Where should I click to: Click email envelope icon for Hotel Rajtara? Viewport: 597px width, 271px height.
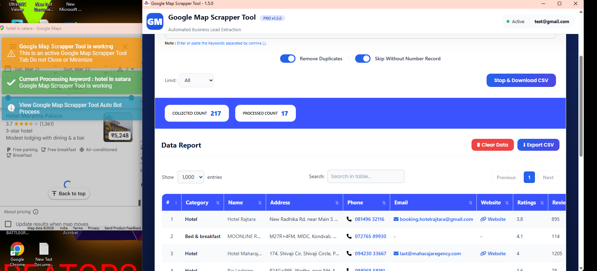[396, 219]
